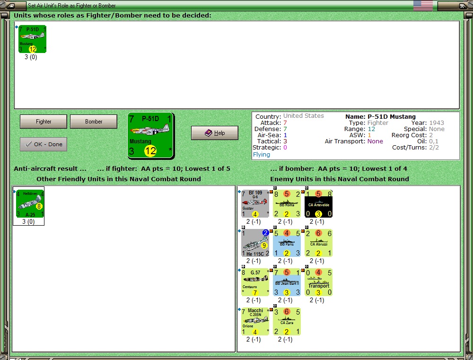Select the BB Roma enemy ship
473x360 pixels.
click(287, 204)
